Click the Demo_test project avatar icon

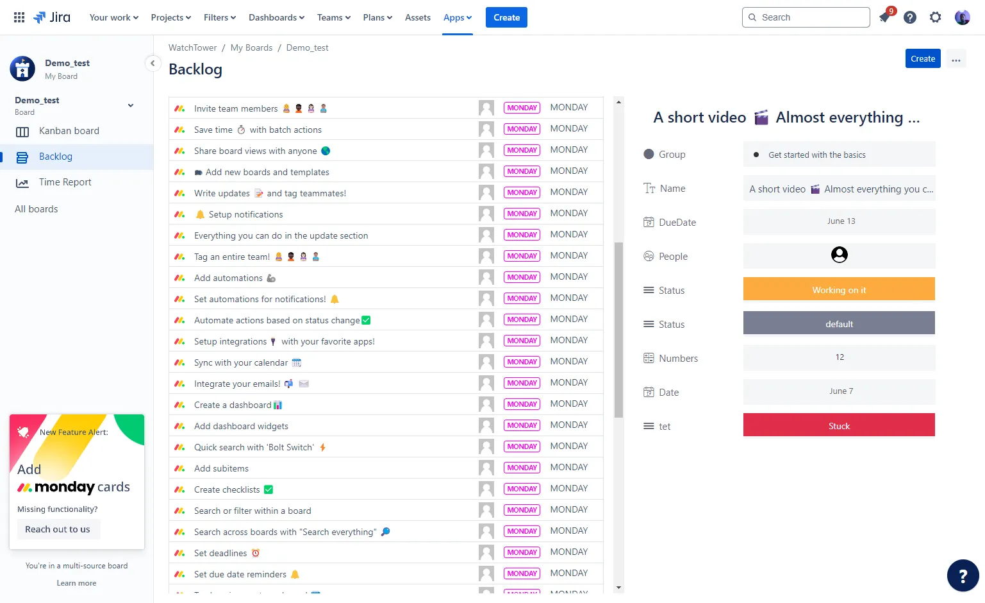pyautogui.click(x=22, y=69)
